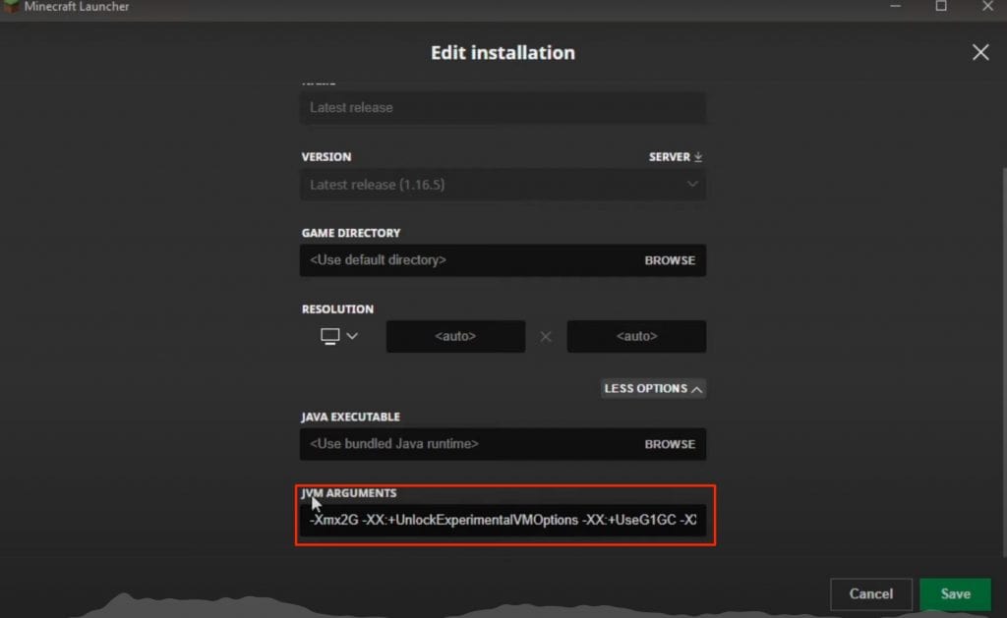Click the Minecraft Launcher grass block icon
The width and height of the screenshot is (1007, 618).
[11, 7]
